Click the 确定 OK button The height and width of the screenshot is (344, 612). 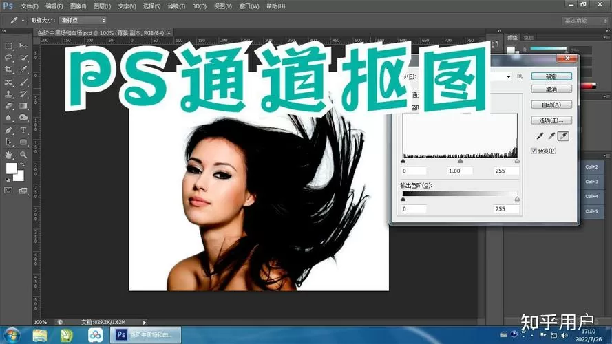[x=551, y=76]
